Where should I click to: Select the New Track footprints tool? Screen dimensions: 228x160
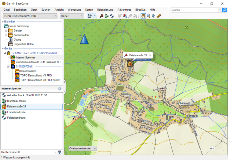tap(111, 16)
